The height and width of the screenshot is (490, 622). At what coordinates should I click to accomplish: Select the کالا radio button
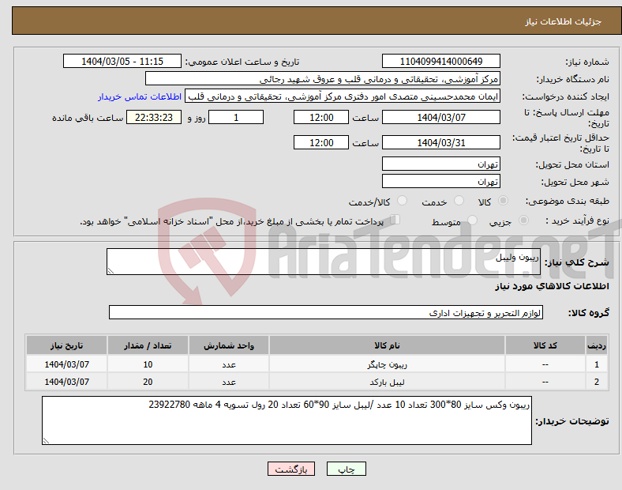pyautogui.click(x=503, y=201)
